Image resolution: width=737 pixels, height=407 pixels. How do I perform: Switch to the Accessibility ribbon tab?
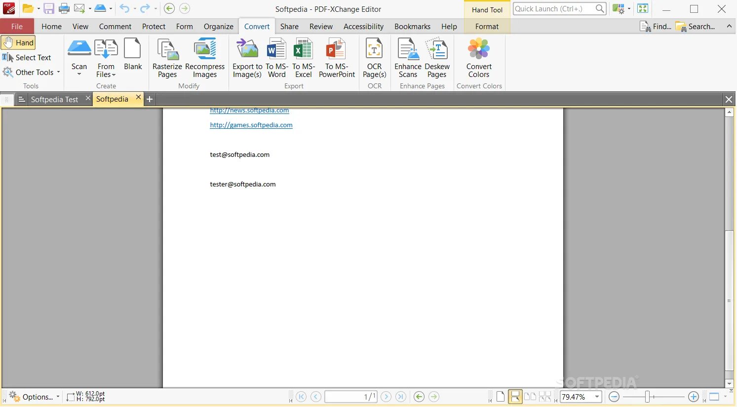coord(363,27)
